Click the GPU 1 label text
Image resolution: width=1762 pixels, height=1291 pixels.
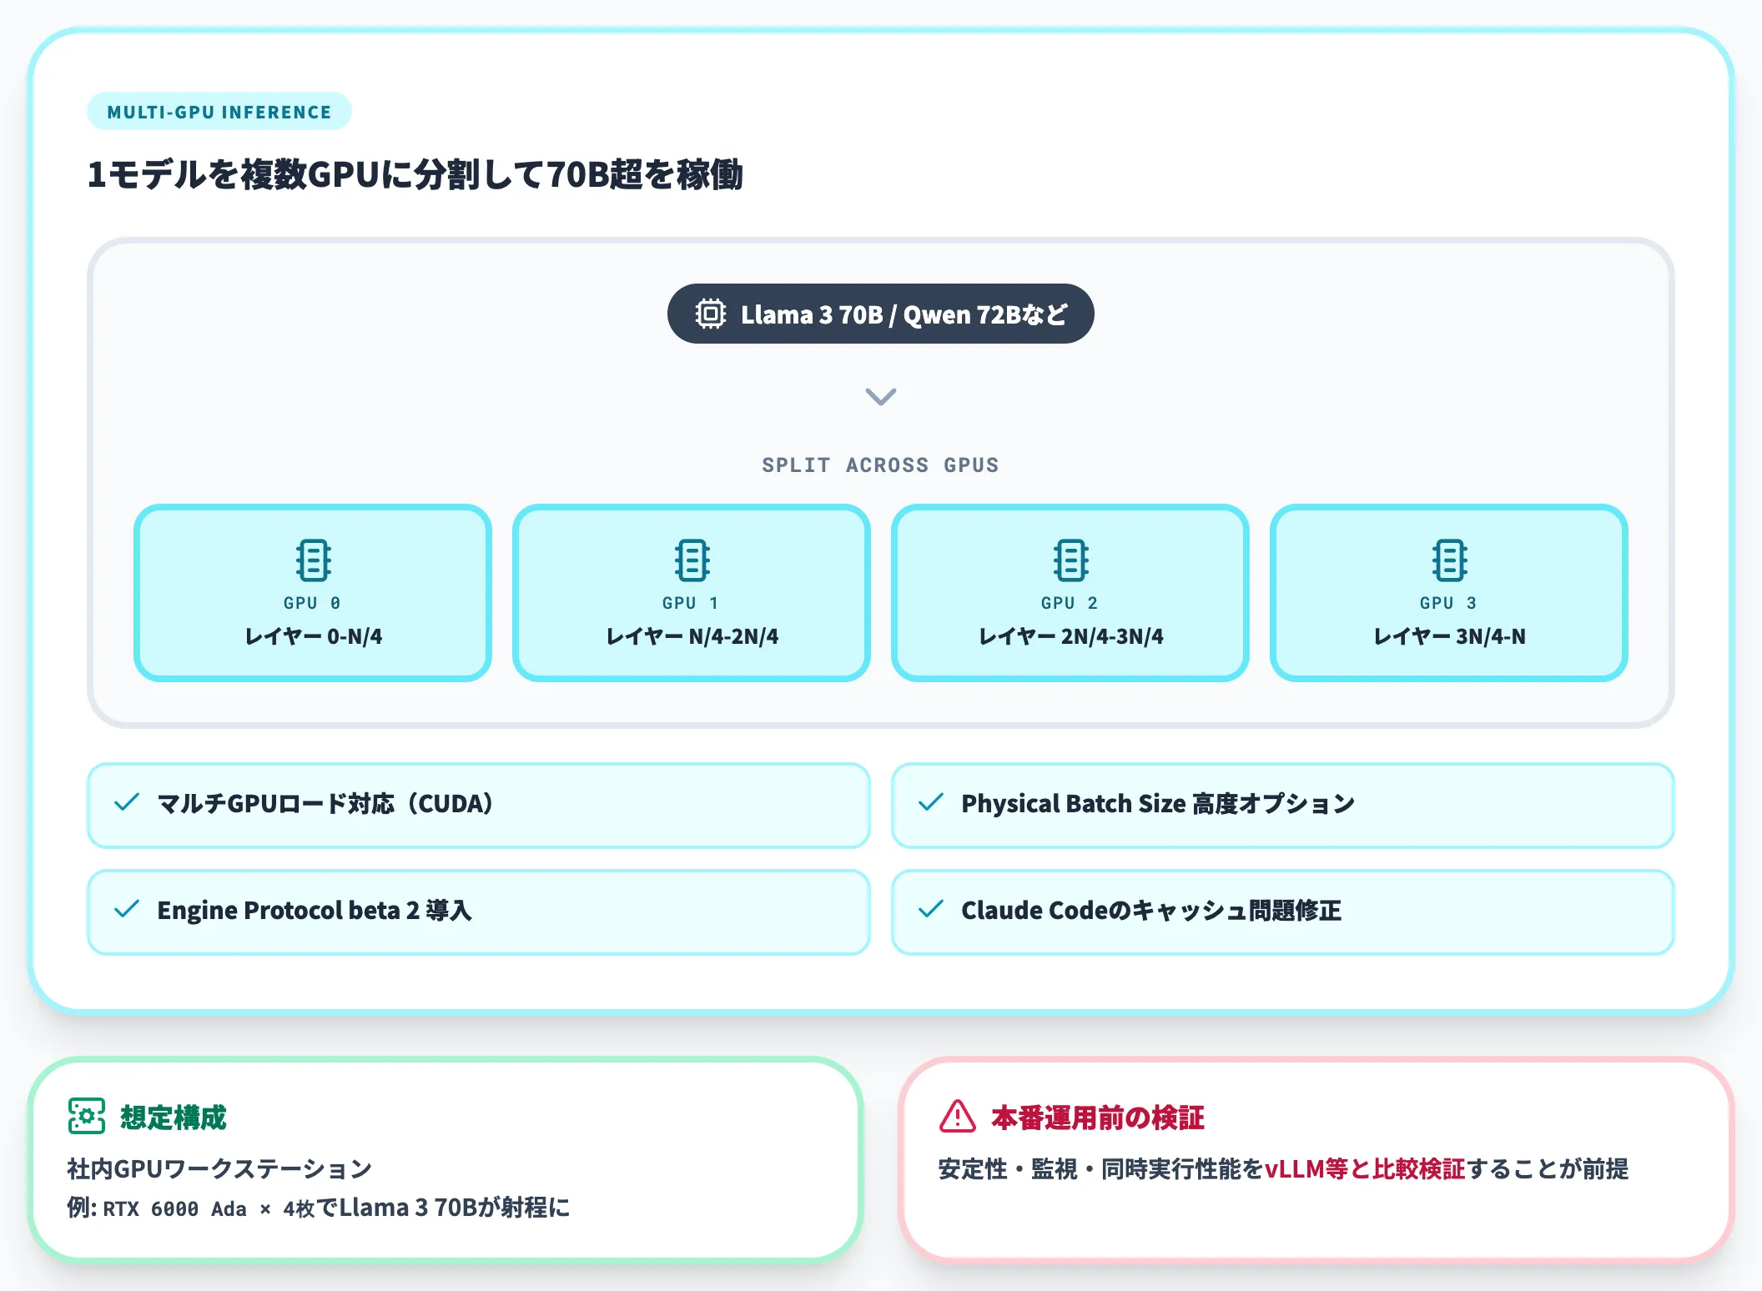click(691, 603)
